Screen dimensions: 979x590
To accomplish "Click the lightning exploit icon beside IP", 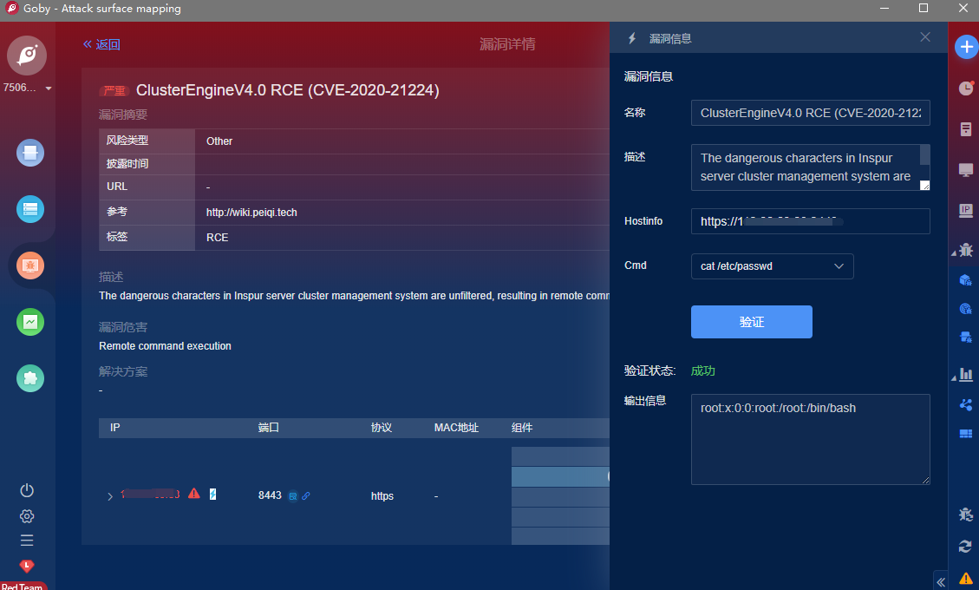I will click(213, 494).
